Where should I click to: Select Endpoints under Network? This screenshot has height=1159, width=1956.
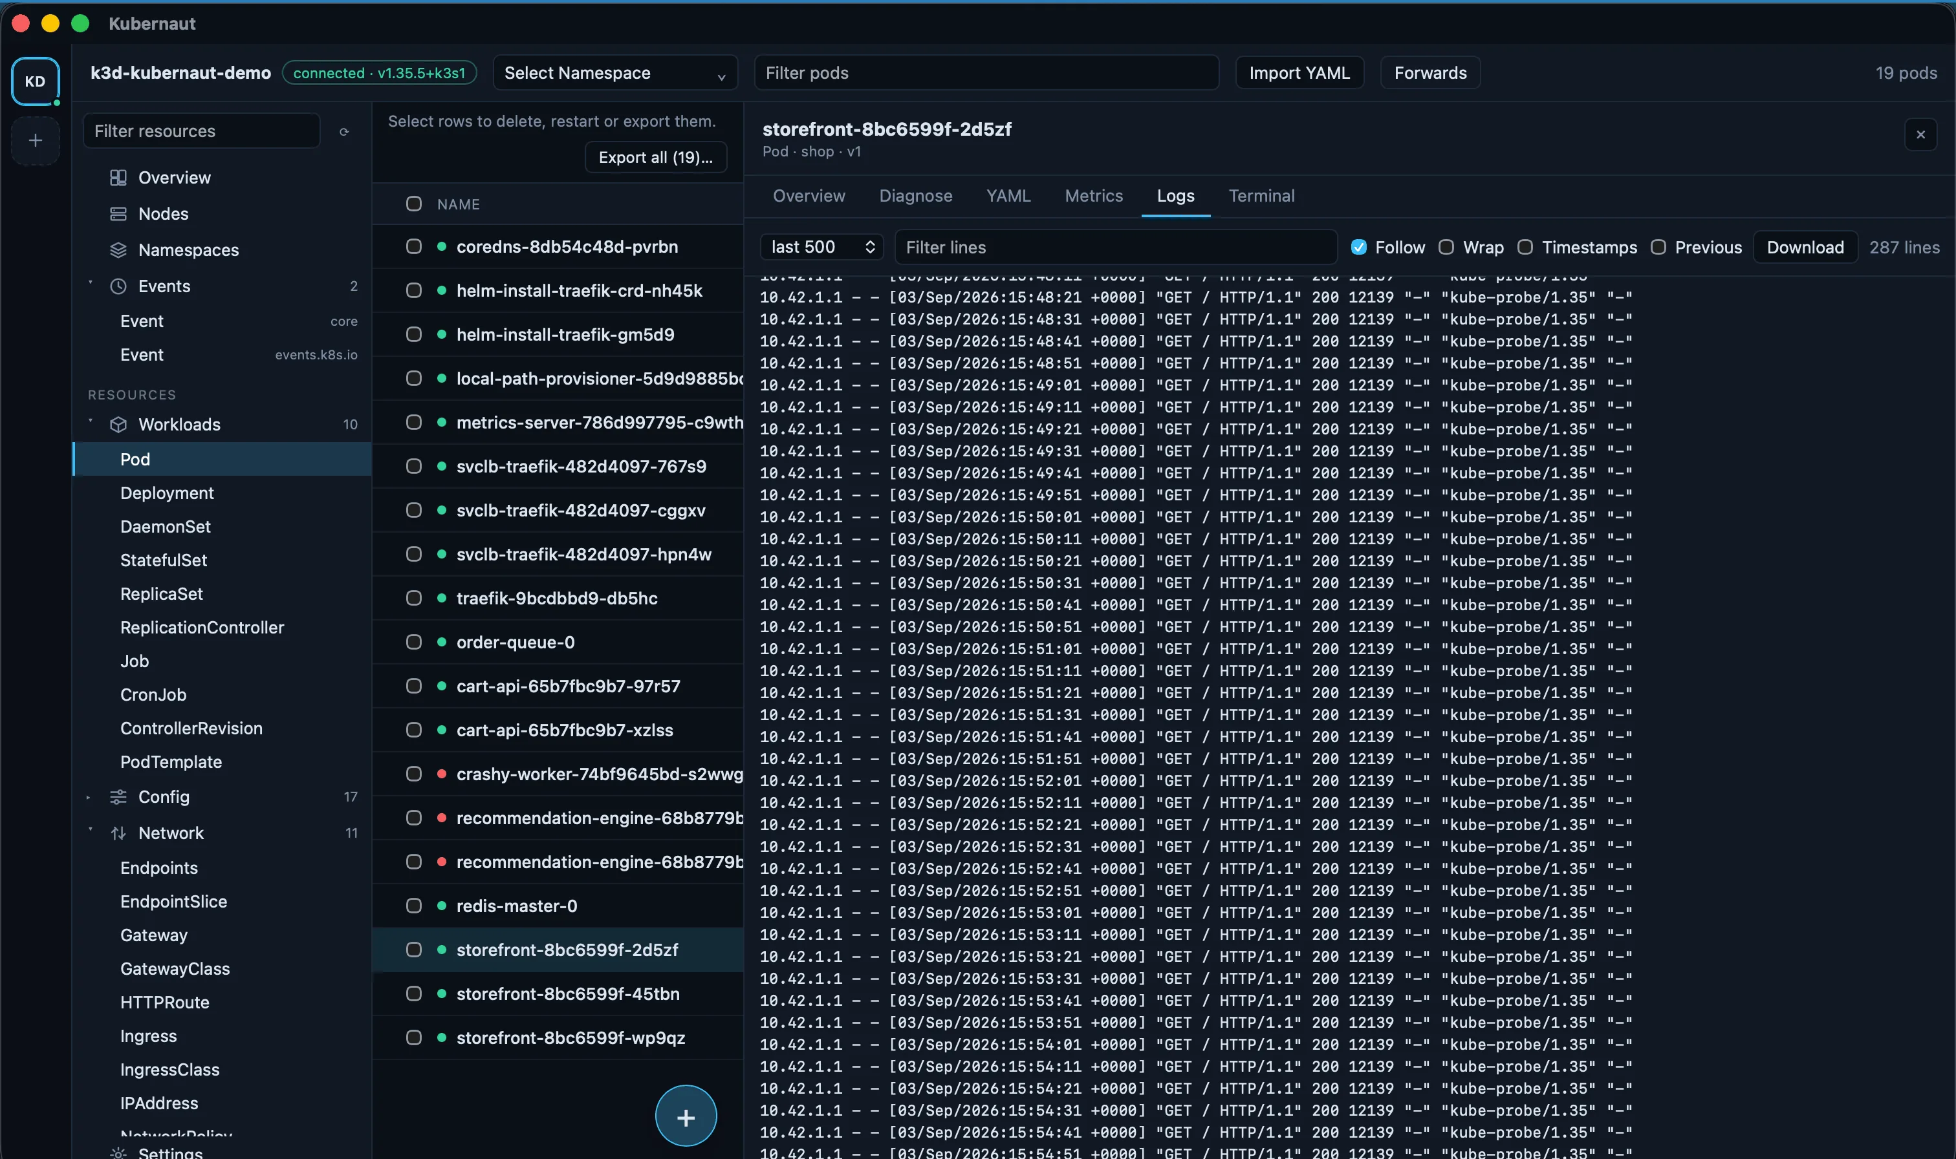(222, 869)
